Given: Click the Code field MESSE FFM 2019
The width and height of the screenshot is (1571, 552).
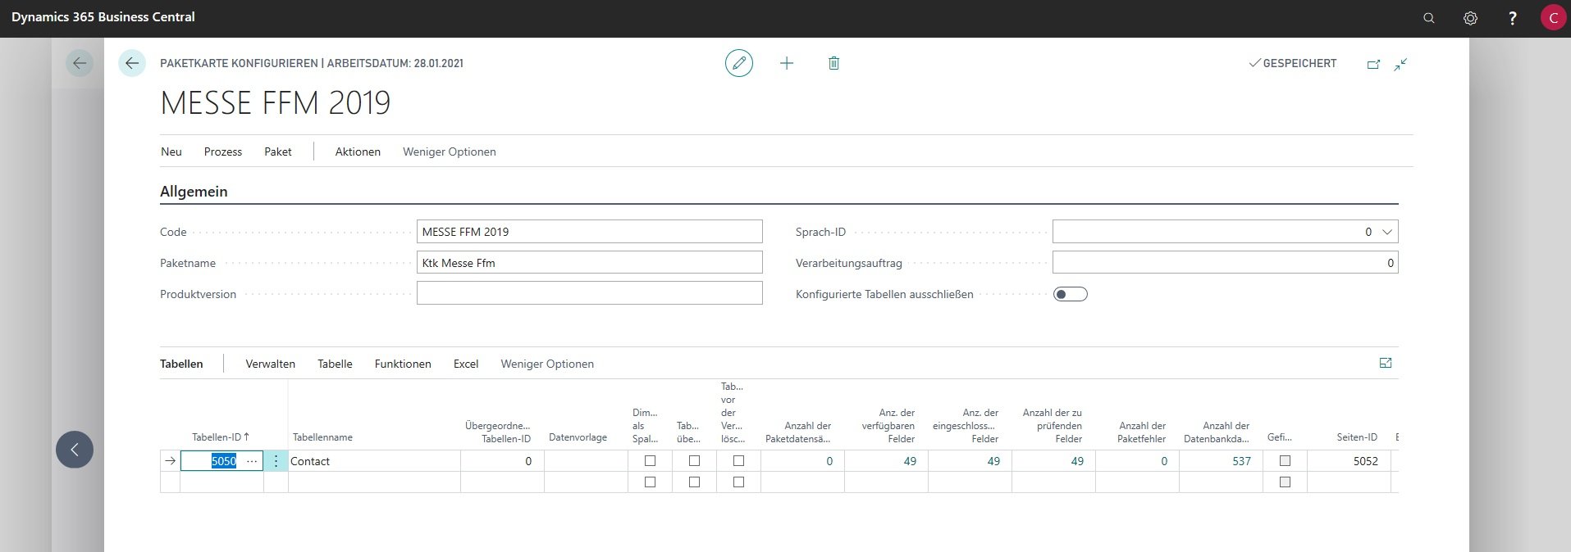Looking at the screenshot, I should (589, 232).
